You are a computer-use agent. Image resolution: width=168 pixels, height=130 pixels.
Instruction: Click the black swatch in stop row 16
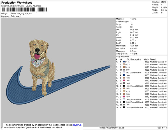pos(124,102)
